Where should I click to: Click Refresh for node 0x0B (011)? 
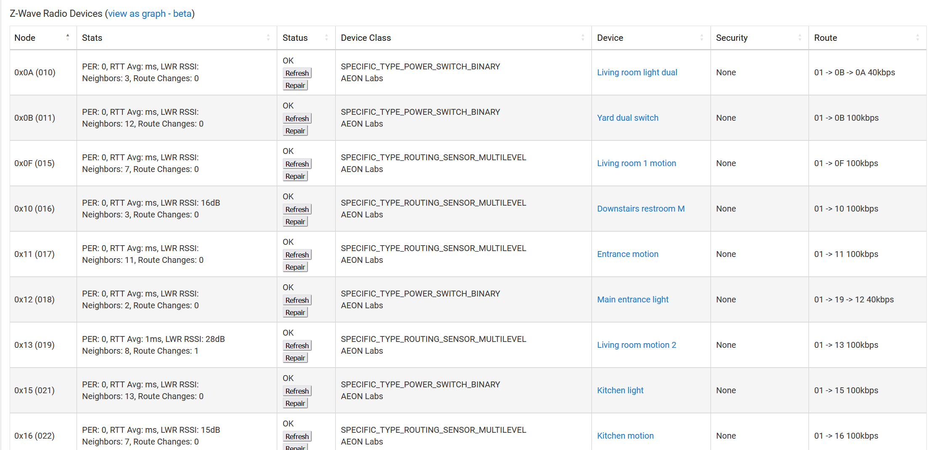(x=297, y=118)
